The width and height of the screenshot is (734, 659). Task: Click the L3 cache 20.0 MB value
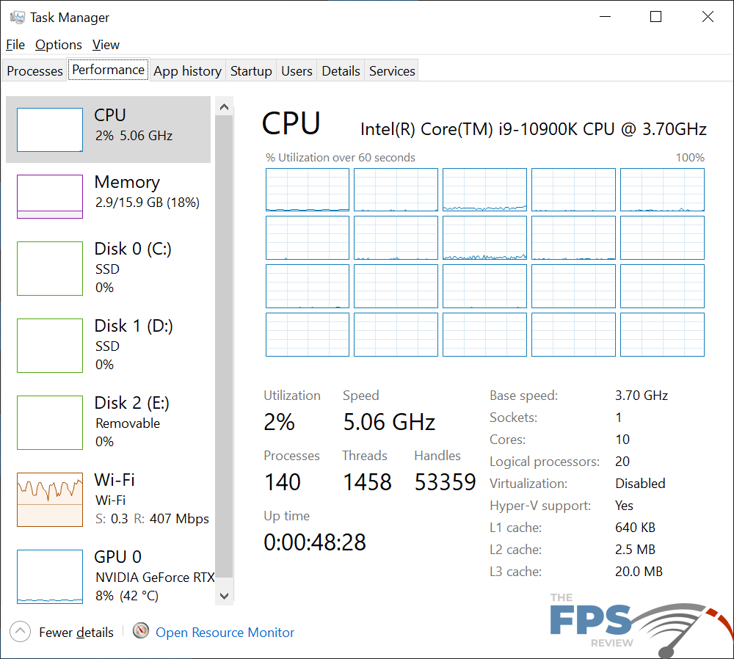(x=639, y=572)
